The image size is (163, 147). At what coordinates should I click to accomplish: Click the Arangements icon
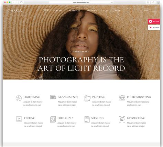pos(53,97)
